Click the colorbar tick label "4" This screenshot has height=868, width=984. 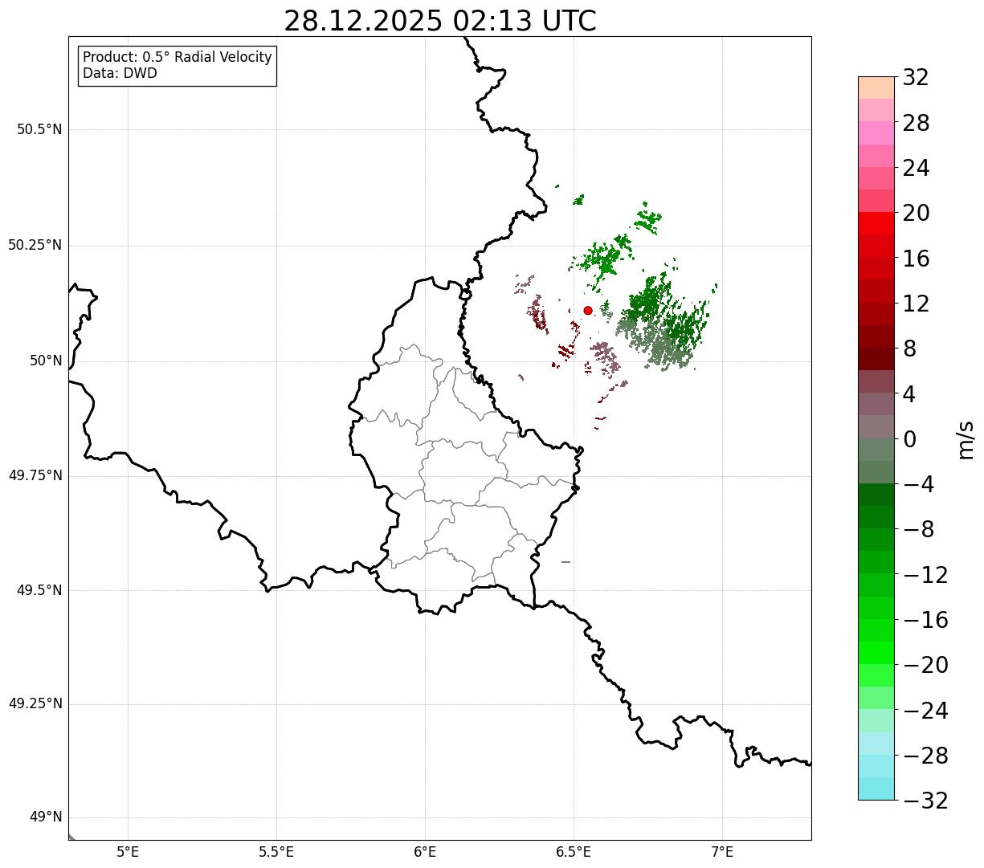[x=909, y=395]
